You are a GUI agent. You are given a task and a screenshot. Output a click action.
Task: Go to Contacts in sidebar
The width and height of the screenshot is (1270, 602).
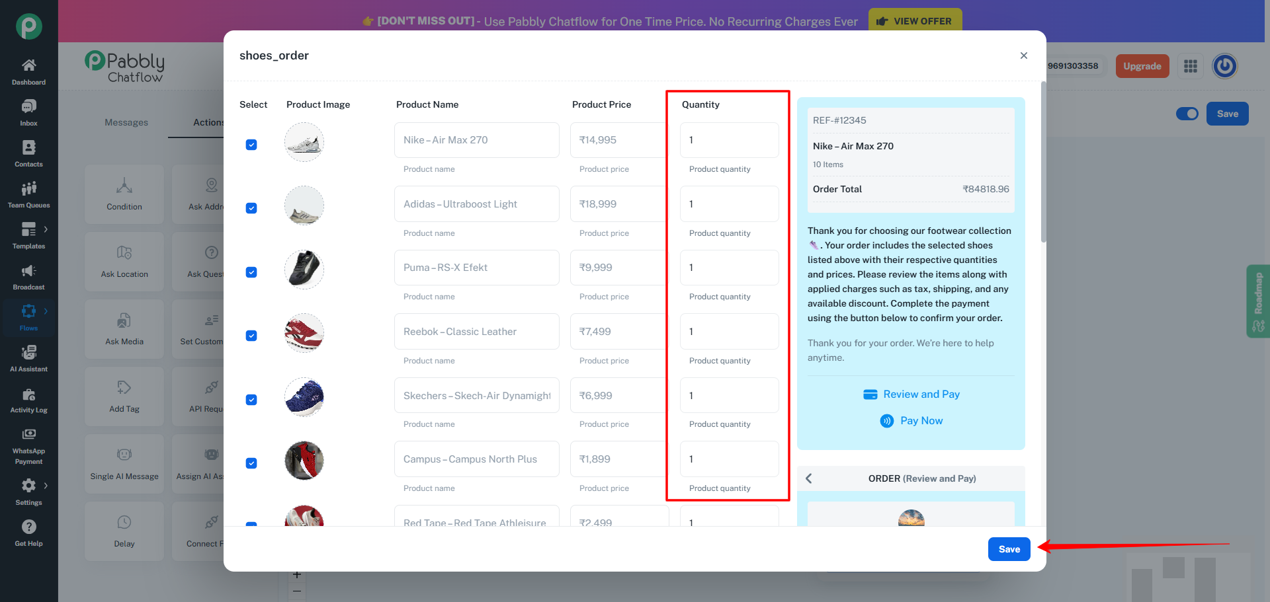tap(28, 154)
